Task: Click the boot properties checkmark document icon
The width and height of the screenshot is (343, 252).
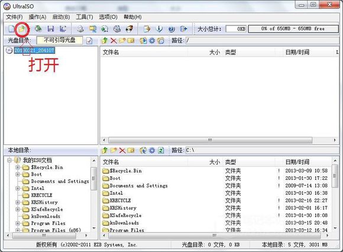Action: point(89,41)
